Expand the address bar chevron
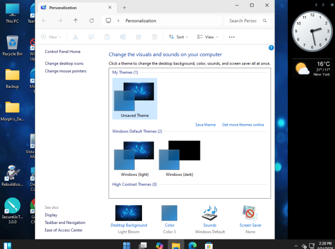The height and width of the screenshot is (249, 335). point(118,21)
